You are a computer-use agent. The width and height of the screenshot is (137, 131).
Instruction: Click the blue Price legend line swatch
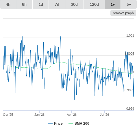(x=50, y=124)
